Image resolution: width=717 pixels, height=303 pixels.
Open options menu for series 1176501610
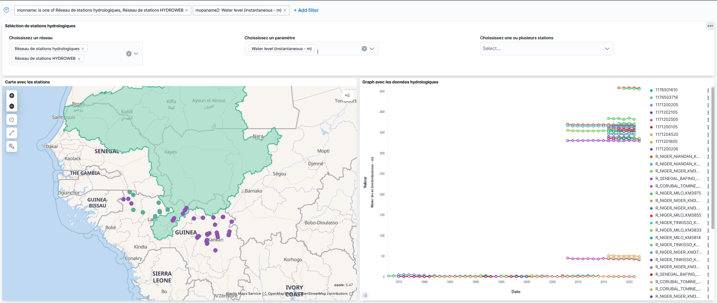708,90
